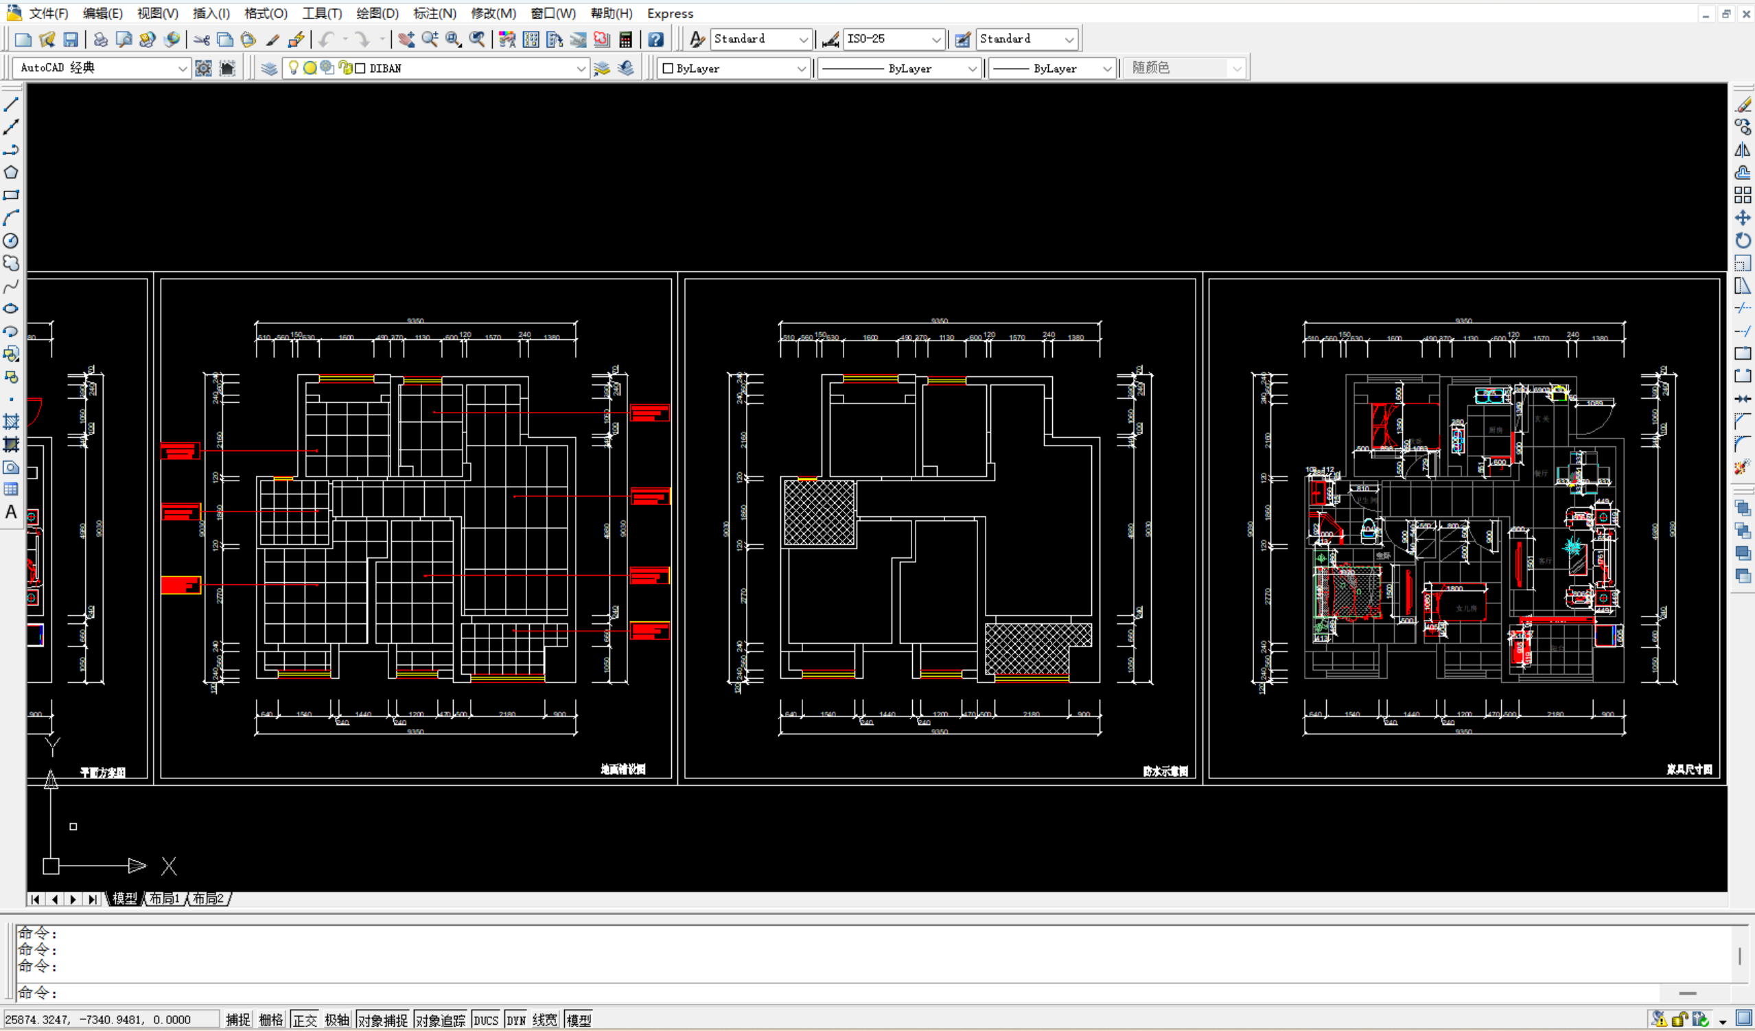Select the Line drawing tool
This screenshot has height=1031, width=1755.
coord(11,104)
